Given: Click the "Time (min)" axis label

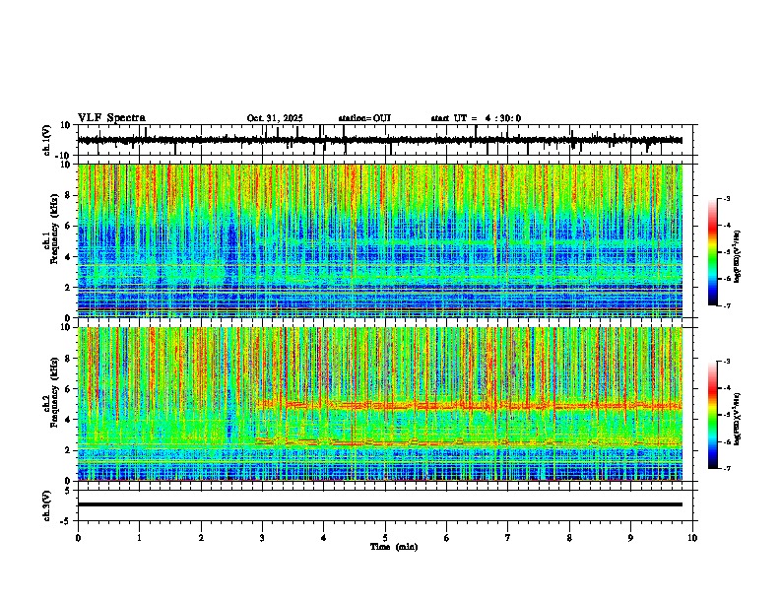Looking at the screenshot, I should 394,547.
